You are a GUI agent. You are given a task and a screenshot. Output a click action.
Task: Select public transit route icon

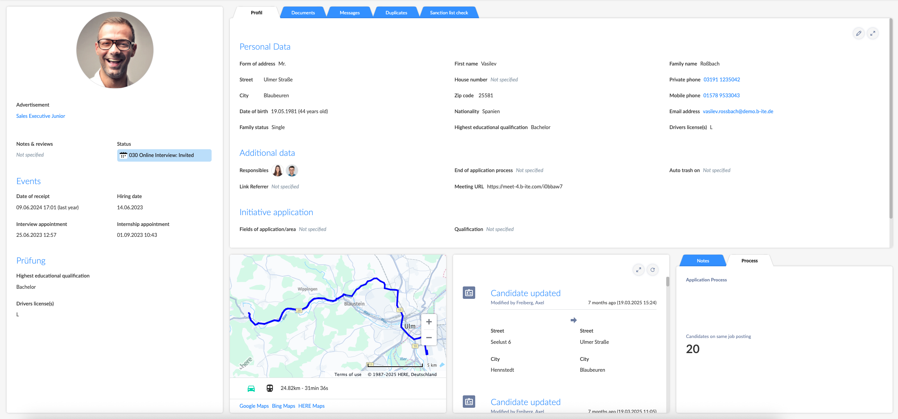pos(270,388)
